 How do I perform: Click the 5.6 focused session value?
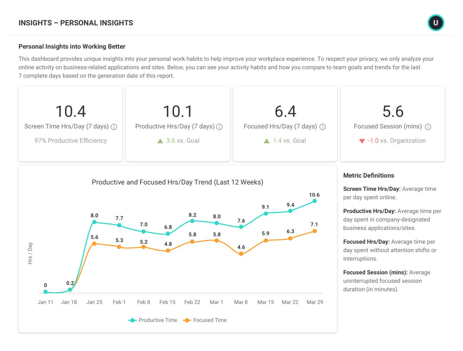point(393,112)
